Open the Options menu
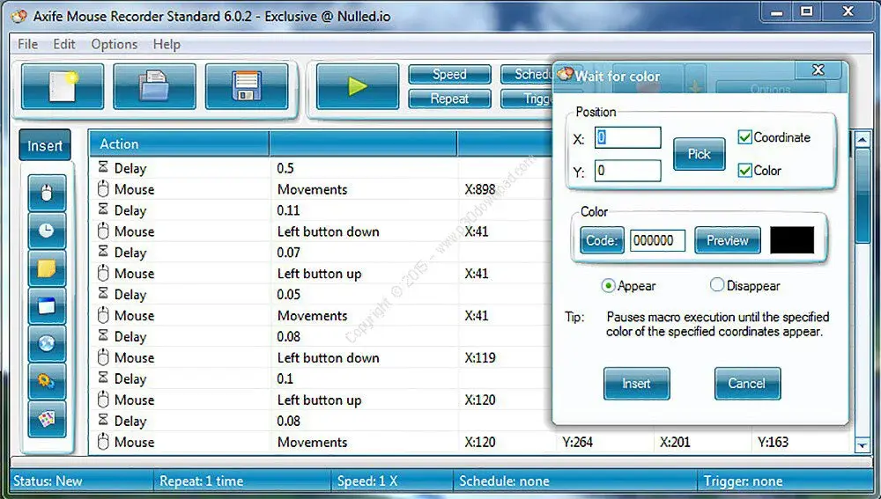Image resolution: width=881 pixels, height=499 pixels. point(114,44)
